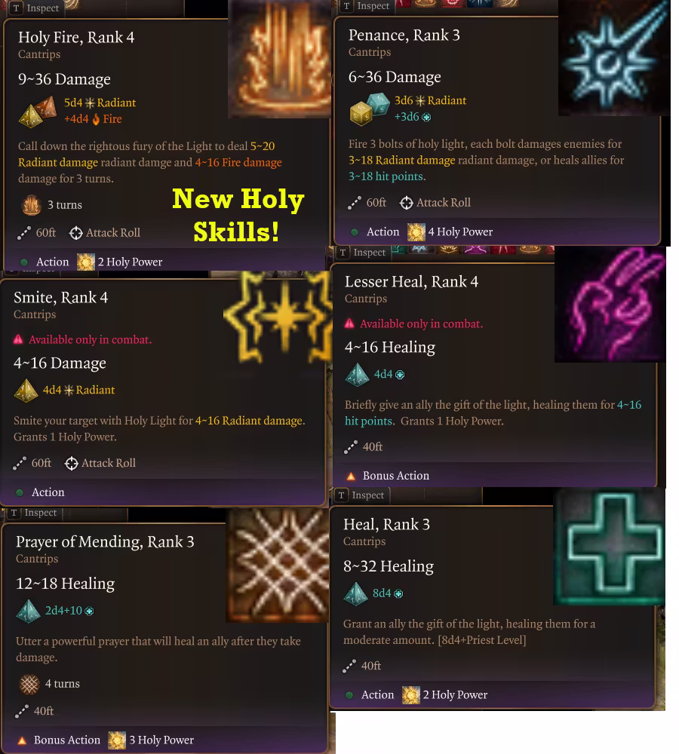
Task: Click the Heal teal cross spell icon
Action: pos(610,546)
